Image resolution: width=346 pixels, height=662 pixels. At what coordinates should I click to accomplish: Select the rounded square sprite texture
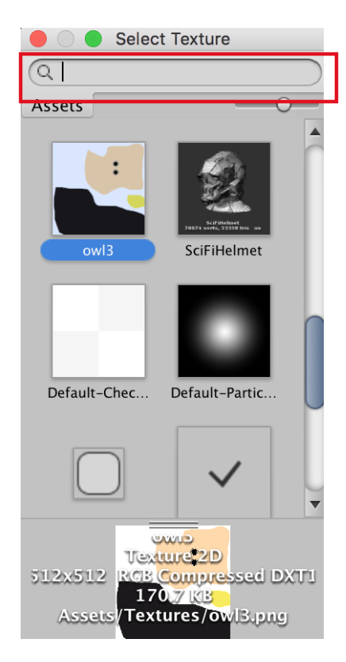point(98,474)
